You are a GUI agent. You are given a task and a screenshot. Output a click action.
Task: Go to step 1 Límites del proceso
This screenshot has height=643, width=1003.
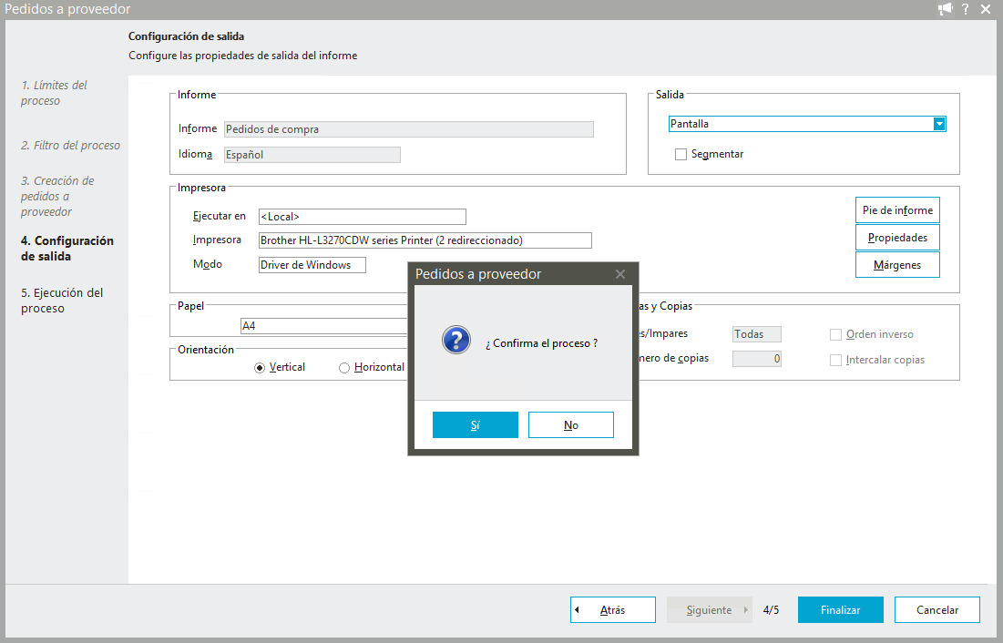tap(54, 93)
